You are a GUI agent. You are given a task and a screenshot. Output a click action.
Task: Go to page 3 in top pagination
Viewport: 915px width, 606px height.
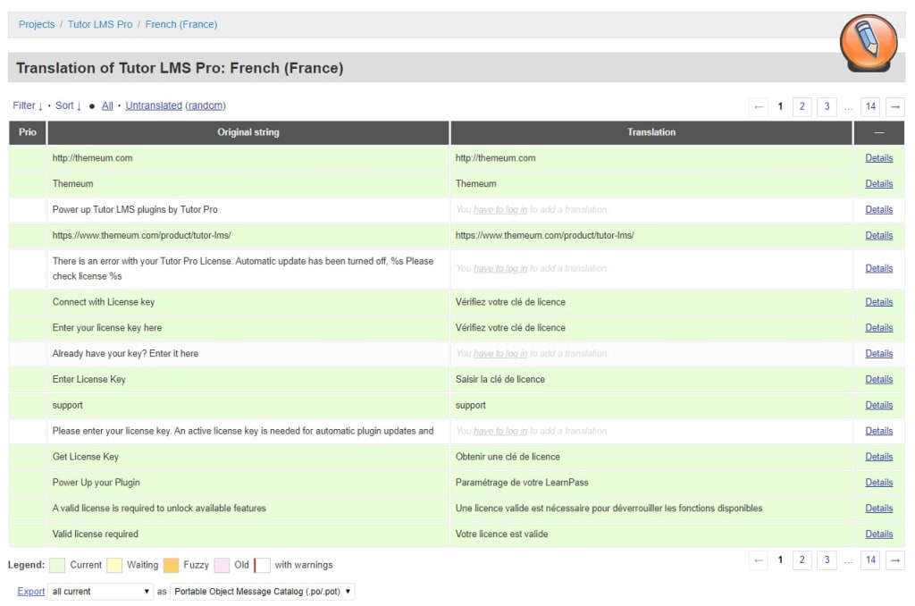click(x=827, y=107)
